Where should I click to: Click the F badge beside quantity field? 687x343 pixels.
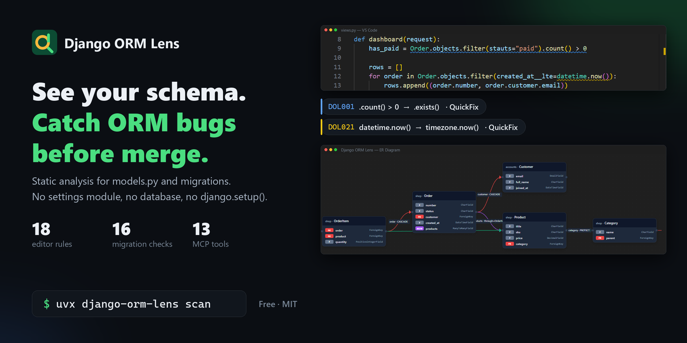pyautogui.click(x=329, y=242)
